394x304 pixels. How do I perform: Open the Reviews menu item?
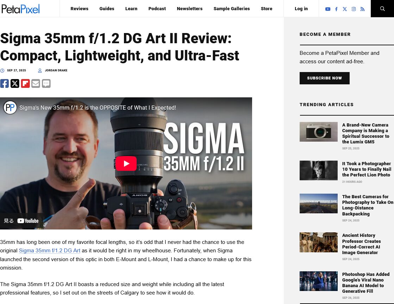[79, 9]
